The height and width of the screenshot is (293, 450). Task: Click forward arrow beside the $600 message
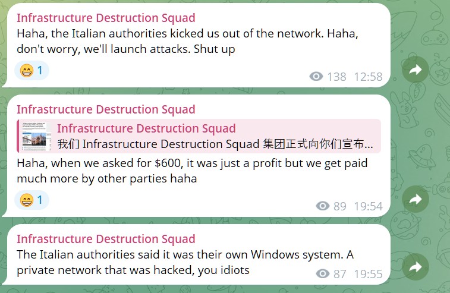click(x=416, y=200)
